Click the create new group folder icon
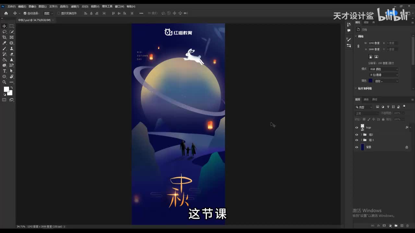Screen dimensions: 415x233 pyautogui.click(x=396, y=226)
